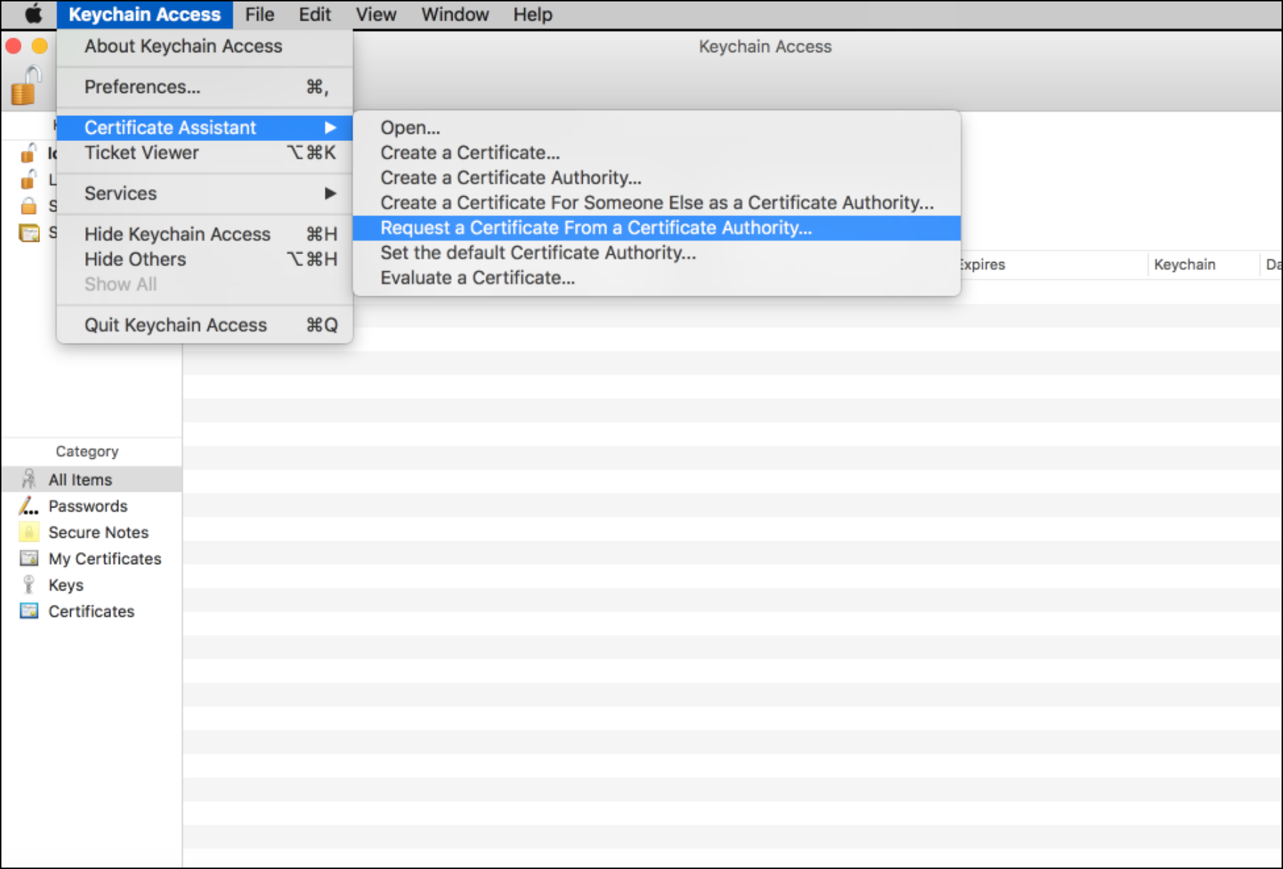Image resolution: width=1283 pixels, height=869 pixels.
Task: Select Set the default Certificate Authority...
Action: 657,253
